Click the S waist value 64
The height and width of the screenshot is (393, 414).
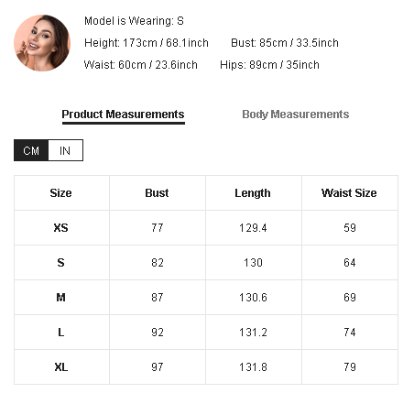[x=350, y=263]
